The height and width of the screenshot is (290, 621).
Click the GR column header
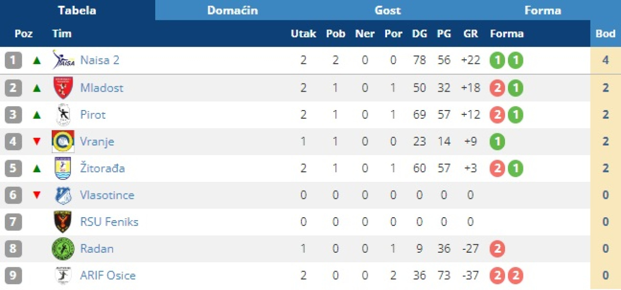tap(471, 34)
